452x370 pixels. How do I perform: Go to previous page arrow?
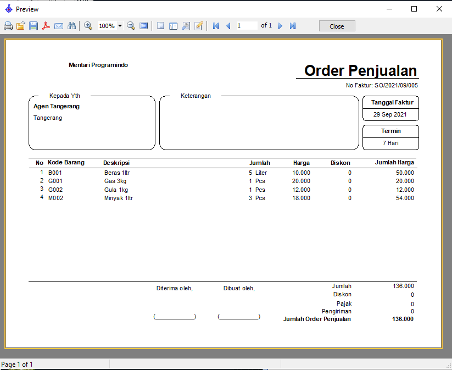pyautogui.click(x=228, y=26)
